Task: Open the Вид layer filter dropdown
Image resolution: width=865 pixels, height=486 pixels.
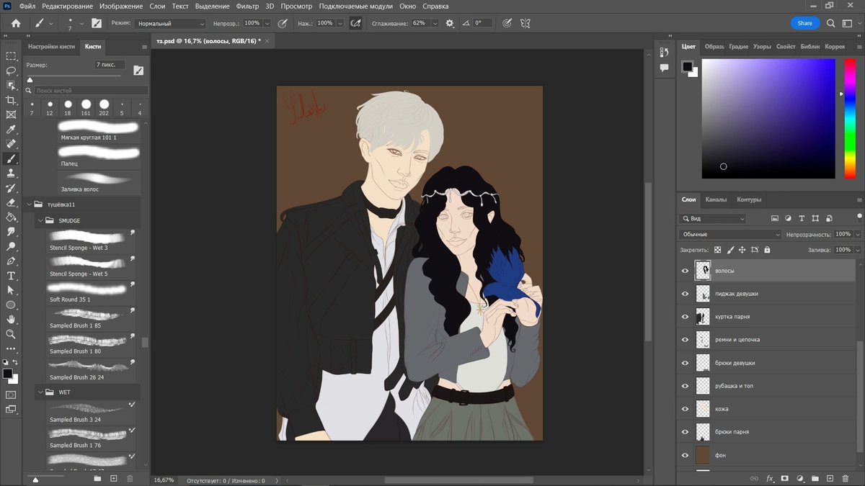Action: pyautogui.click(x=713, y=218)
